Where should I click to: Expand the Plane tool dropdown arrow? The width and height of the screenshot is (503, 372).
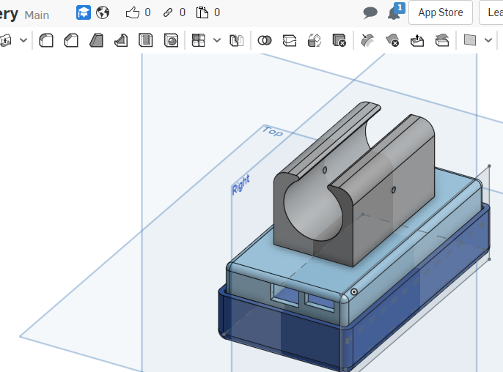tap(489, 40)
